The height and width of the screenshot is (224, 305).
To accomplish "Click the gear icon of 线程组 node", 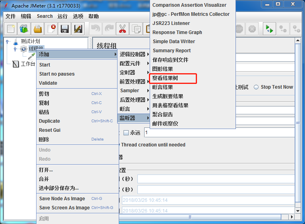I will click(23, 49).
